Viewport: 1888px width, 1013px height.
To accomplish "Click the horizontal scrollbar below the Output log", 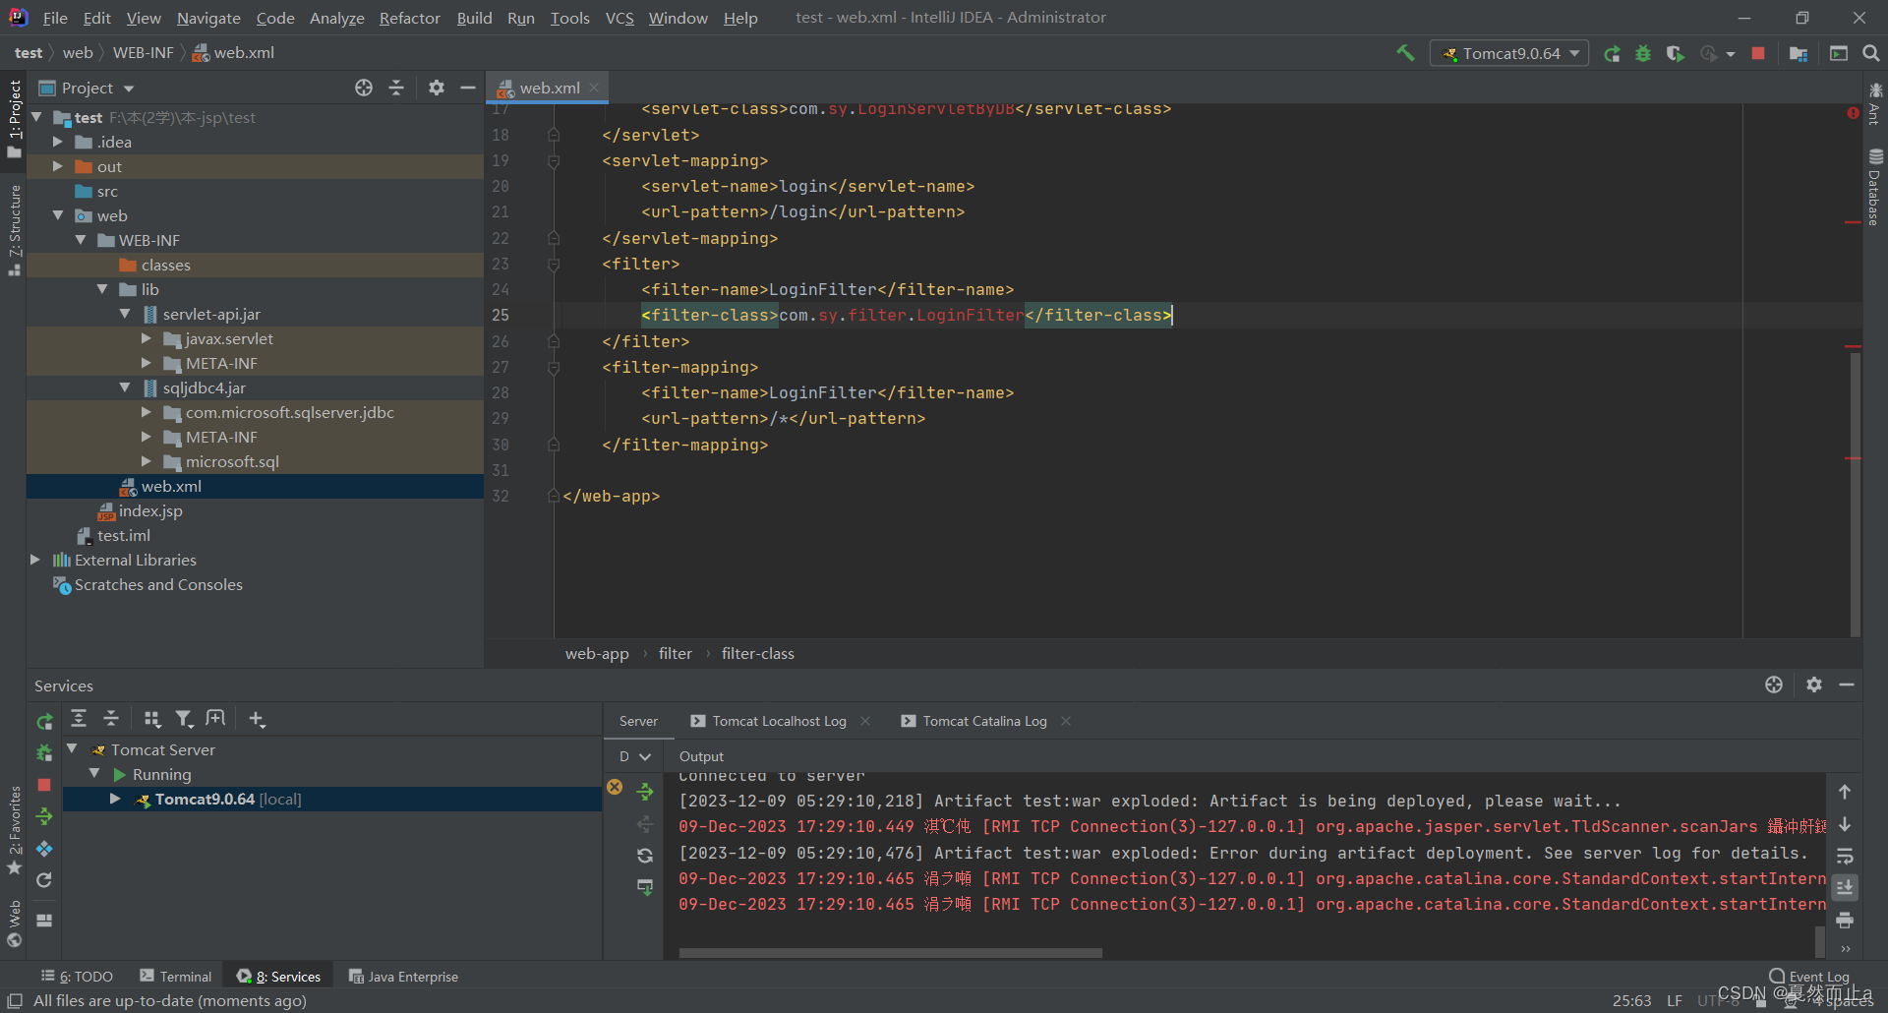I will pos(890,953).
